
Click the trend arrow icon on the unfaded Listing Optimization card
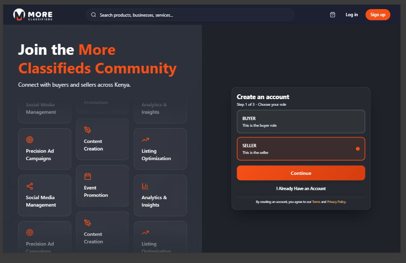click(145, 140)
